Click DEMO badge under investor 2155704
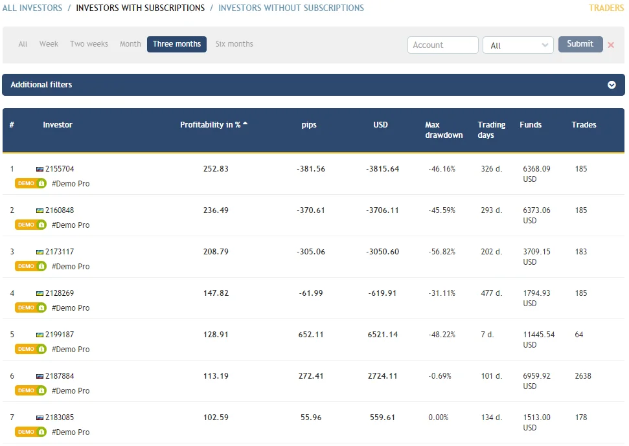Screen dimensions: 629x446 pos(31,183)
